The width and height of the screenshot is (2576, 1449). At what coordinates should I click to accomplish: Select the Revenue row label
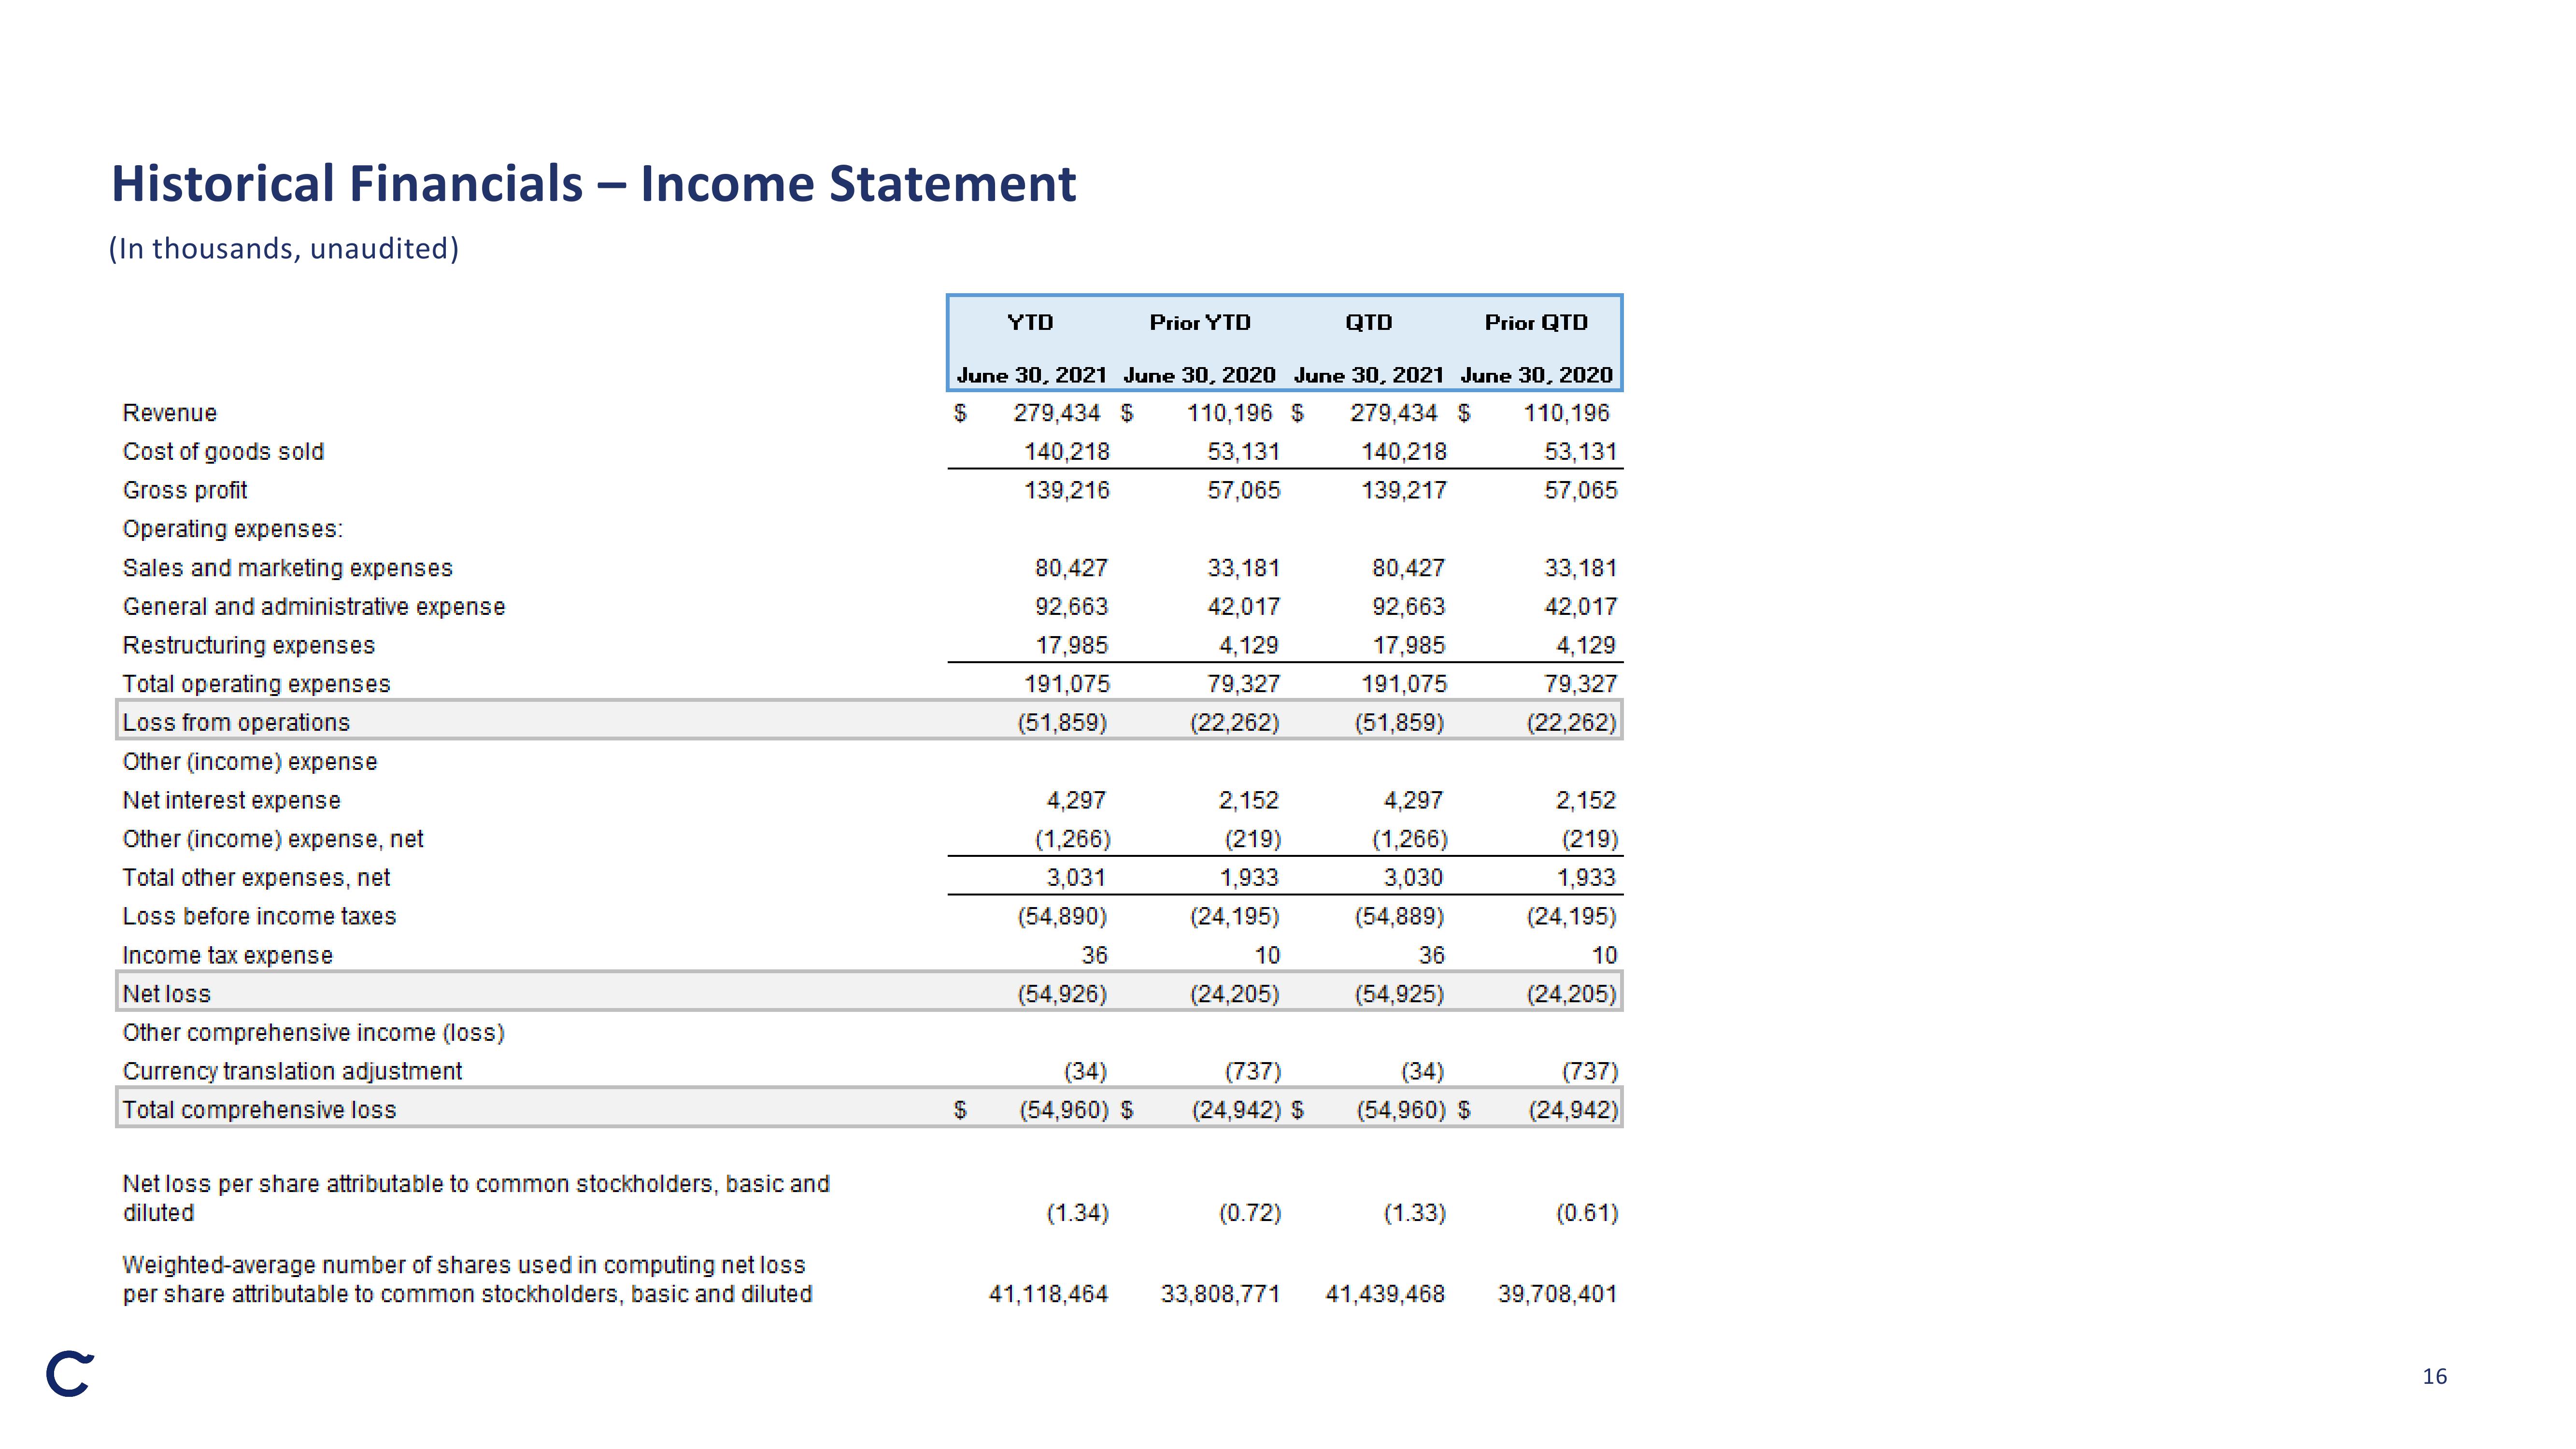click(x=170, y=413)
